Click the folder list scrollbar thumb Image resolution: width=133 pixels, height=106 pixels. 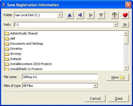(x=126, y=40)
